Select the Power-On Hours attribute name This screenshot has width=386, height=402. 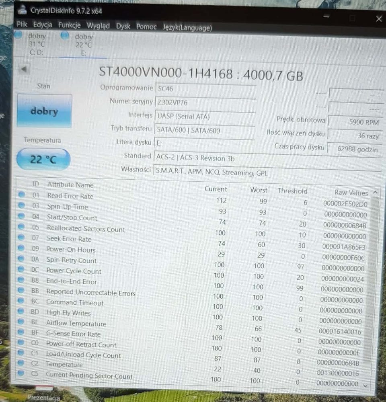point(71,250)
